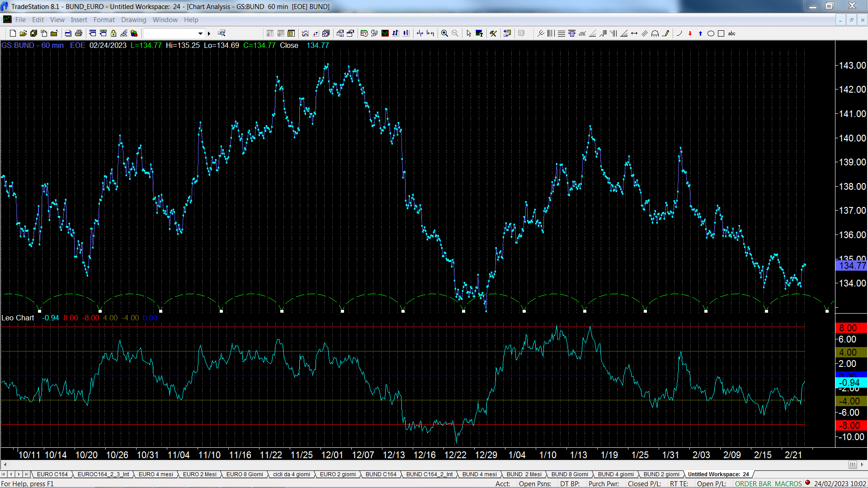Open the View menu
This screenshot has width=868, height=488.
(x=57, y=20)
